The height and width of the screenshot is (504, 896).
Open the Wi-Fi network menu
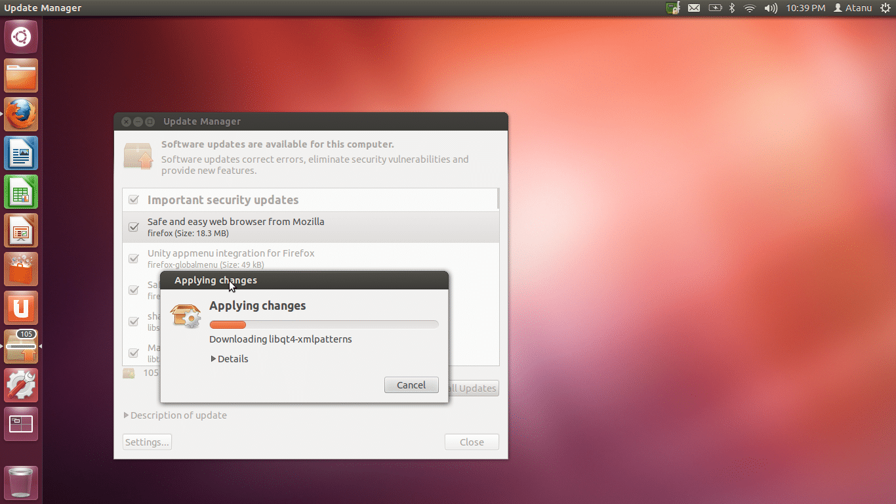point(750,8)
